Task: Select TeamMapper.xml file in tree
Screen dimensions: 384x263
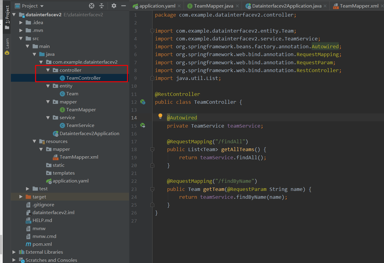Action: pyautogui.click(x=76, y=157)
